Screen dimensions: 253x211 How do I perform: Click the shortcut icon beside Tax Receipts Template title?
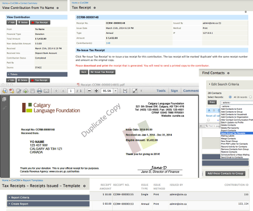pyautogui.click(x=84, y=186)
